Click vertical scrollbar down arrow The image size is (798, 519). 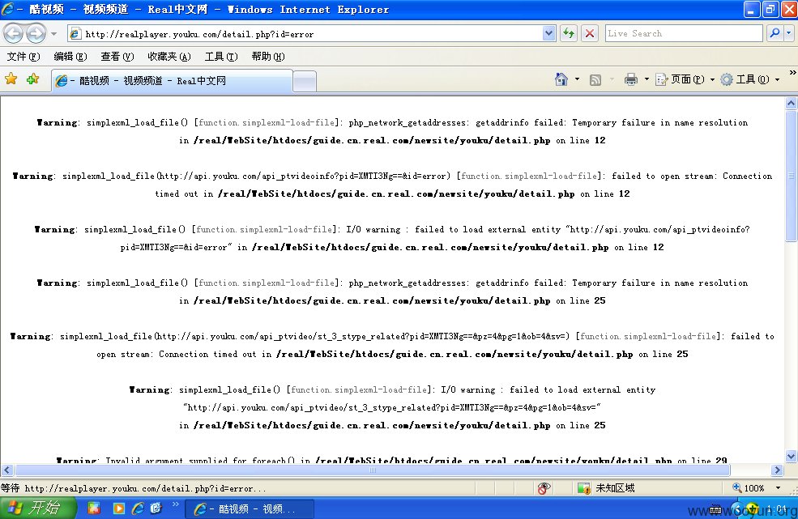tap(791, 457)
